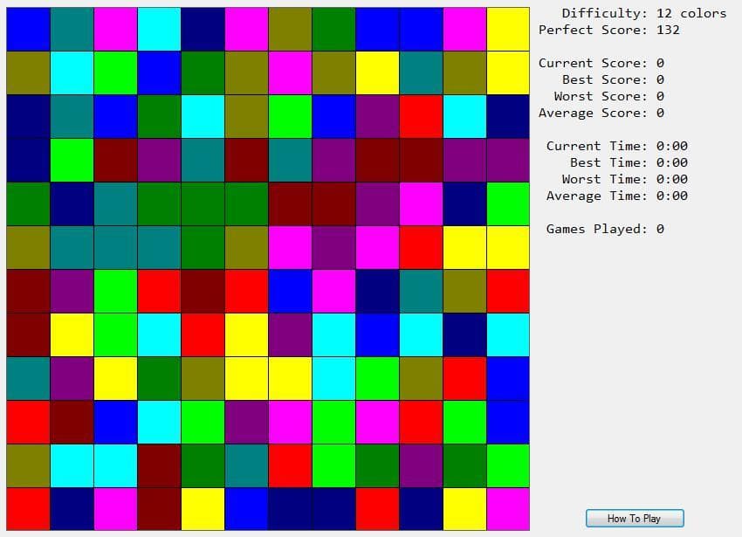Click the 'Perfect Score: 132' text
The height and width of the screenshot is (537, 742).
(609, 30)
